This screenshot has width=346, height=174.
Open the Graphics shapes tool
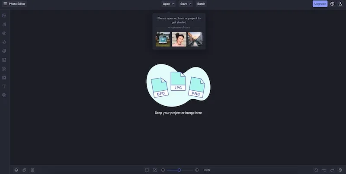[x=4, y=69]
